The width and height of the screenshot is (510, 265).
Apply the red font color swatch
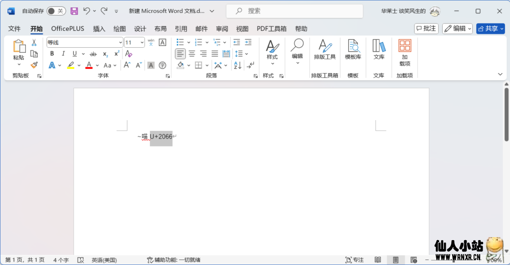point(89,65)
